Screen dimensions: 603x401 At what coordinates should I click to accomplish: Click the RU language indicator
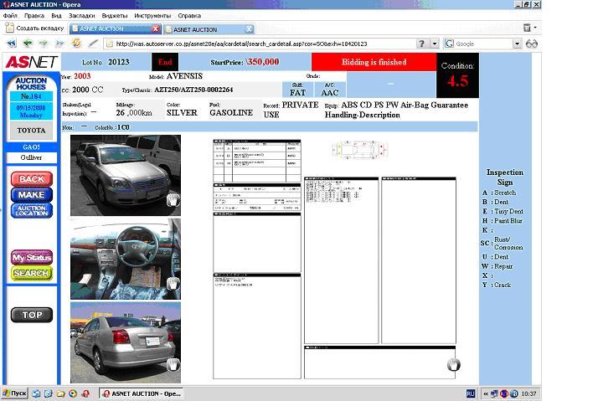coord(471,393)
